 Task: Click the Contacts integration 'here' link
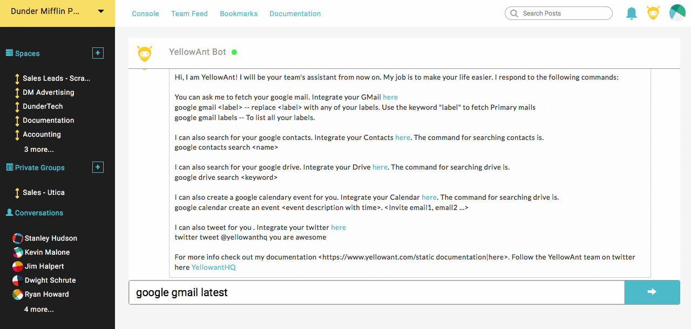(403, 137)
